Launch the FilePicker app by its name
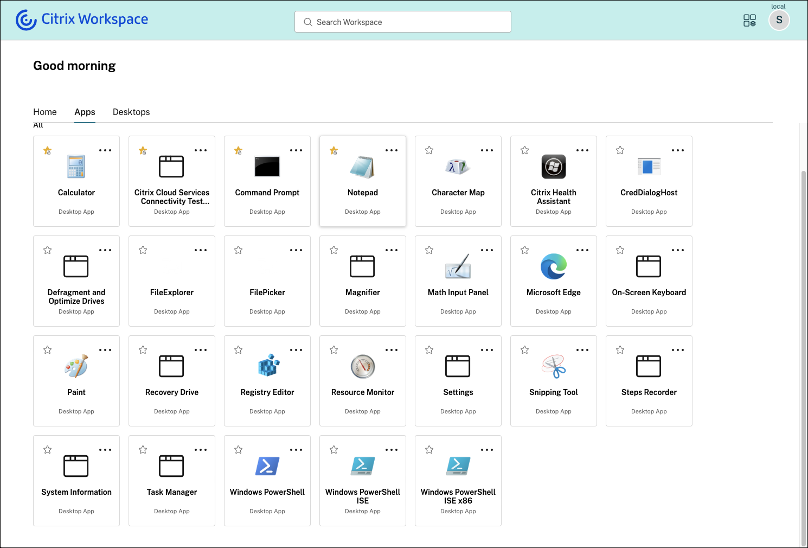808x548 pixels. pyautogui.click(x=267, y=292)
